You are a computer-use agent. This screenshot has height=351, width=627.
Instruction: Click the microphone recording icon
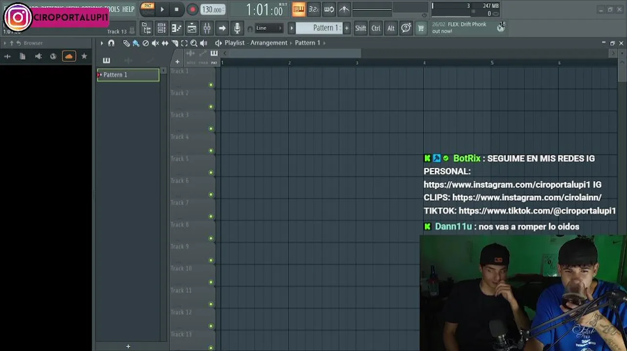pyautogui.click(x=237, y=28)
